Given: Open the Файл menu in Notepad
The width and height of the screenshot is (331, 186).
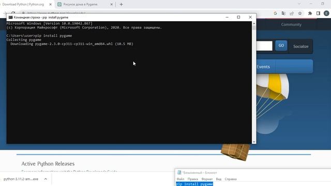Looking at the screenshot, I should coord(180,179).
